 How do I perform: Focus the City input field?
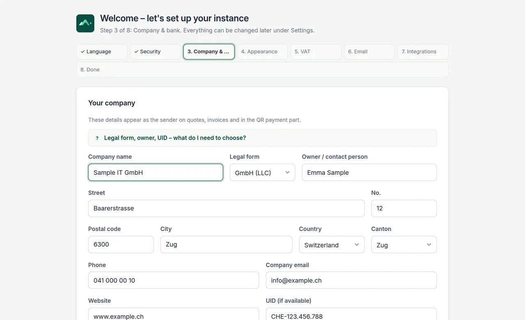point(226,245)
